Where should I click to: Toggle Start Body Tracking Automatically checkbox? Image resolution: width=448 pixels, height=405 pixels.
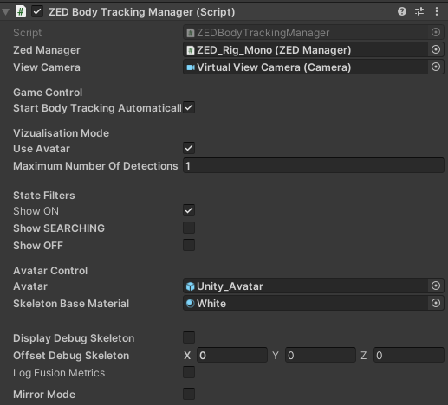(x=189, y=107)
